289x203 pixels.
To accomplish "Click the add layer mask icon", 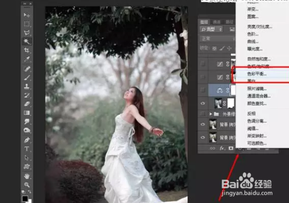I will [x=231, y=148].
